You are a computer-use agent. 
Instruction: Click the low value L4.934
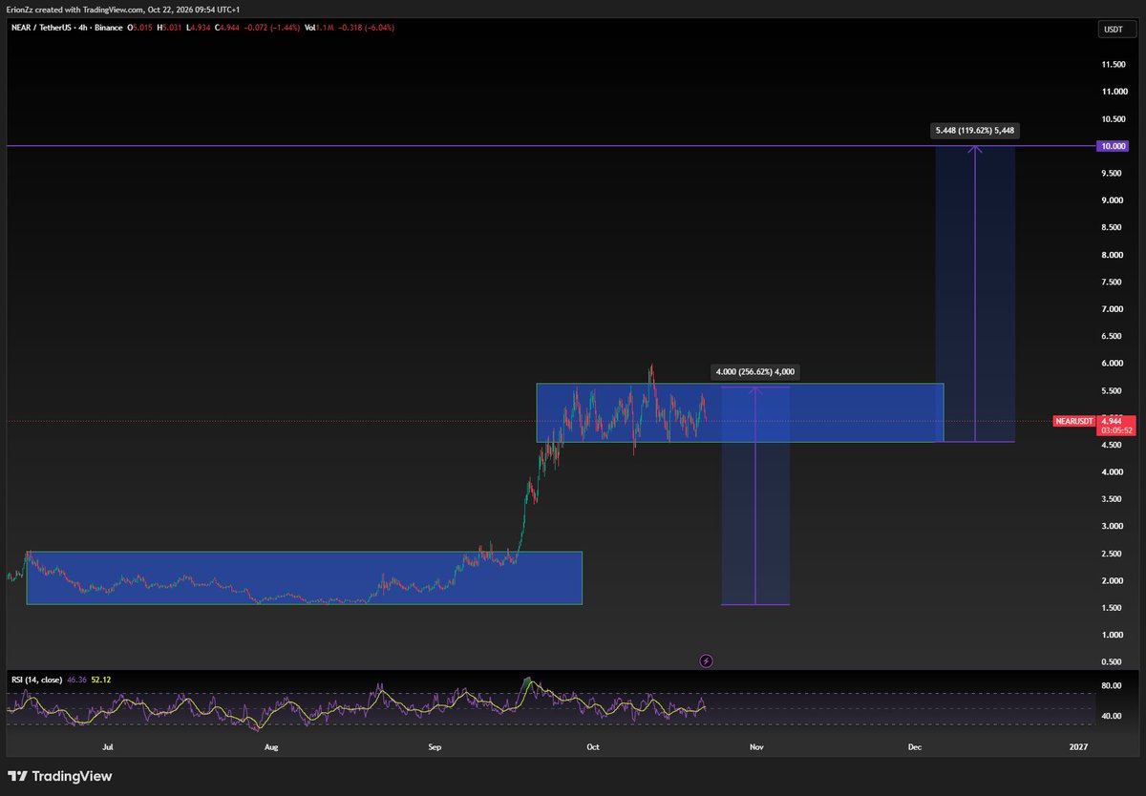199,28
